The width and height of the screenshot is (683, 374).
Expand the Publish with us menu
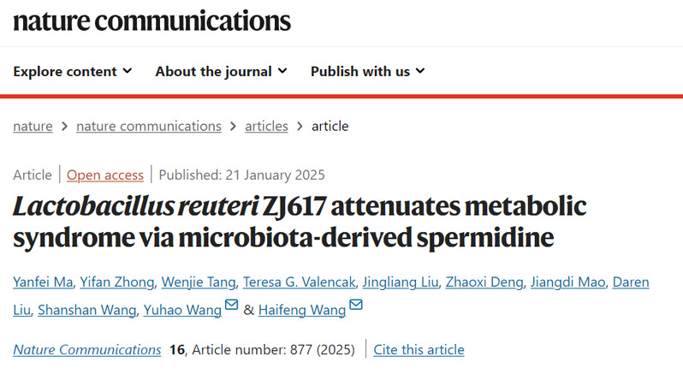coord(368,71)
